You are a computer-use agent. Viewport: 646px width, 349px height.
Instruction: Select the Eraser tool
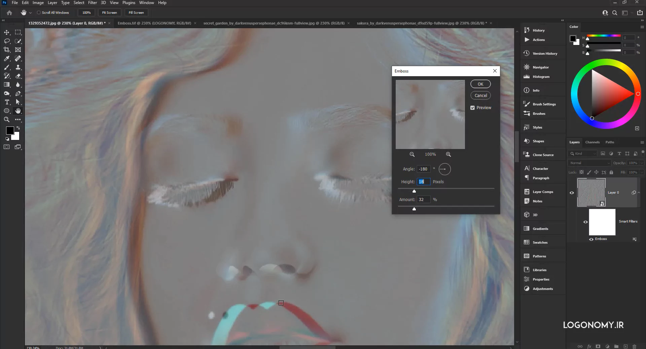point(18,76)
